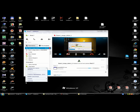Show the chat bubble icon in call bar
Image resolution: width=140 pixels, height=112 pixels.
point(60,54)
